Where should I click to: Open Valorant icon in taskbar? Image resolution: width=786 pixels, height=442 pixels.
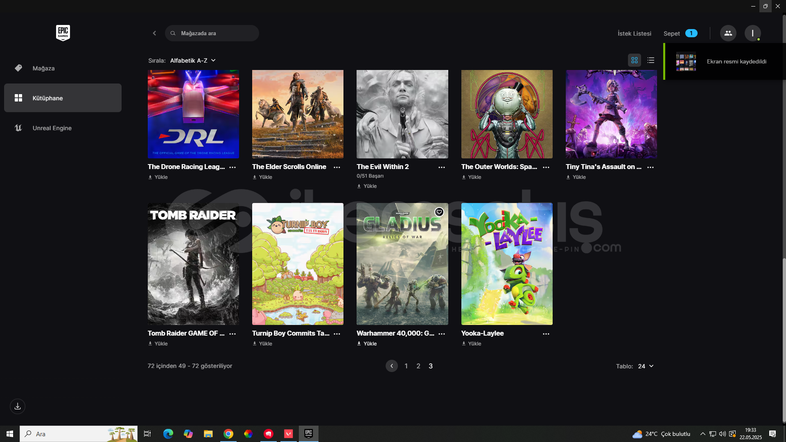pos(289,434)
